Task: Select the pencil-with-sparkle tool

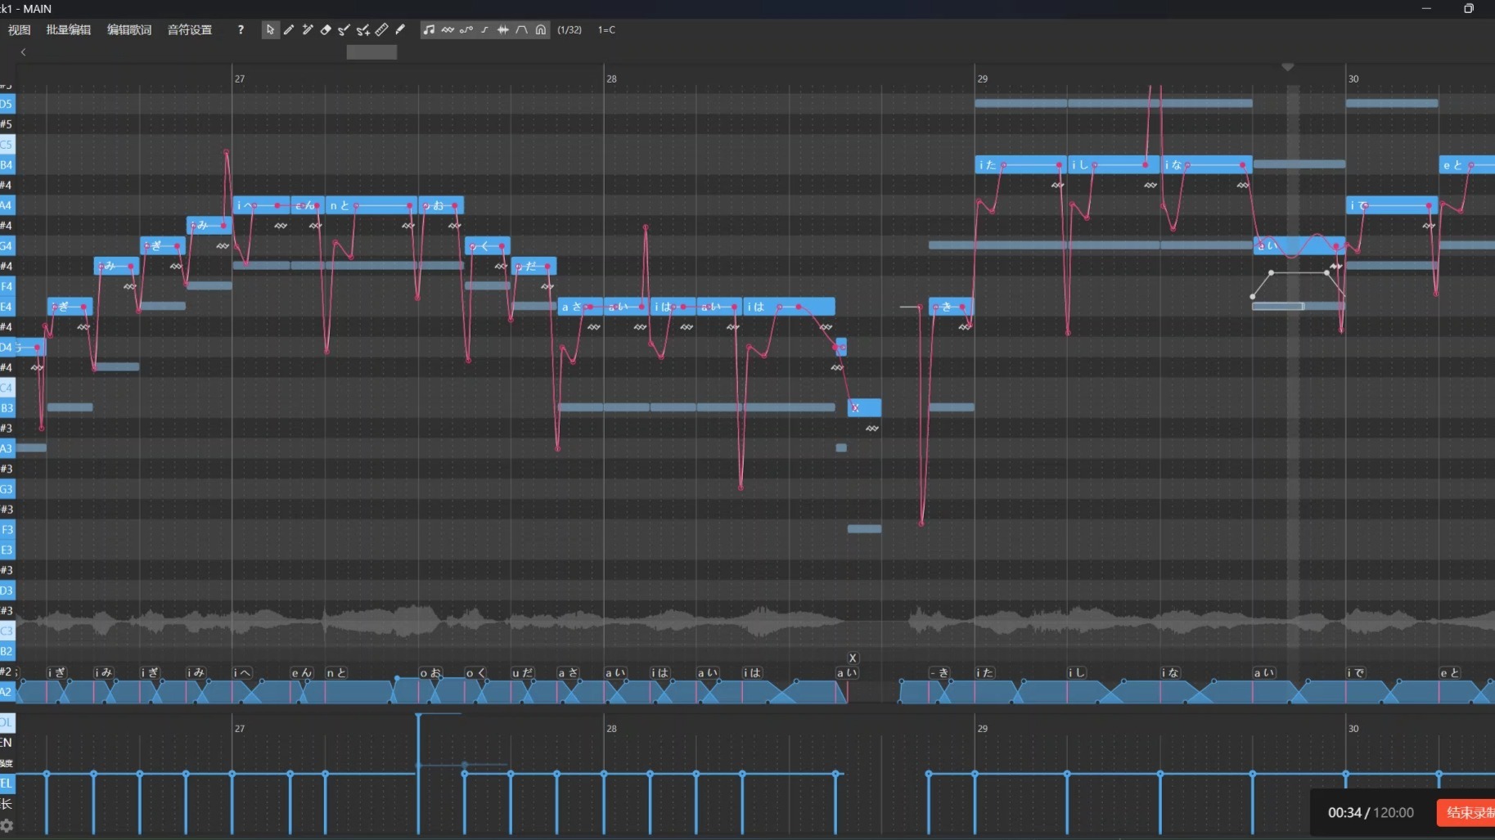Action: [x=308, y=29]
